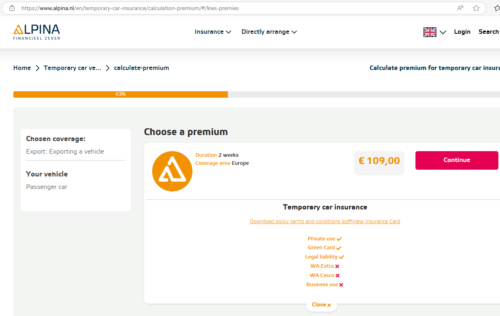Click the checkmark next to Private use

[x=339, y=239]
